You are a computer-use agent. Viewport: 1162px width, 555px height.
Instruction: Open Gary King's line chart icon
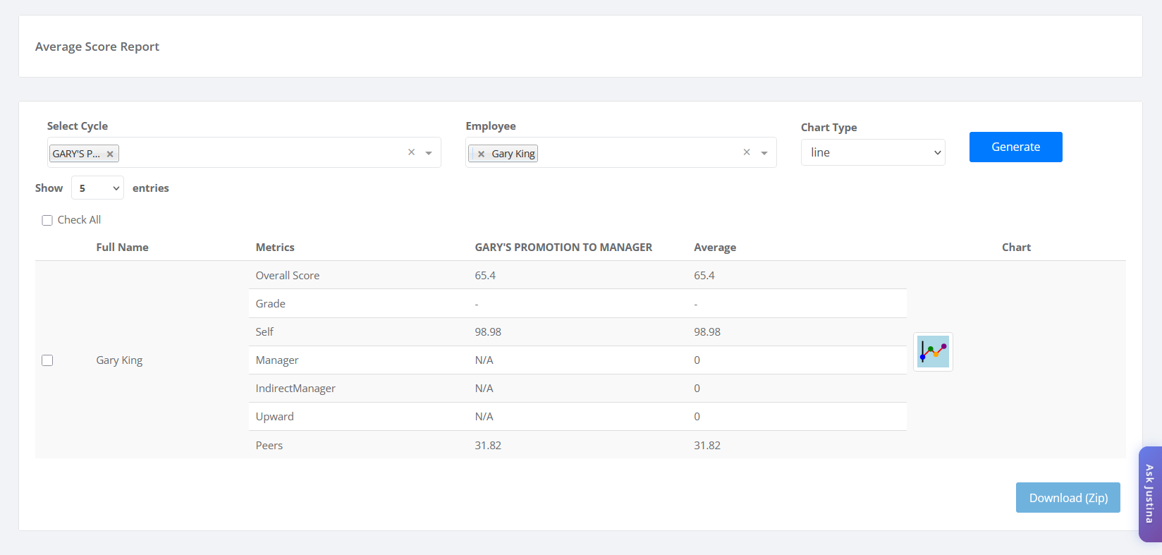coord(933,351)
